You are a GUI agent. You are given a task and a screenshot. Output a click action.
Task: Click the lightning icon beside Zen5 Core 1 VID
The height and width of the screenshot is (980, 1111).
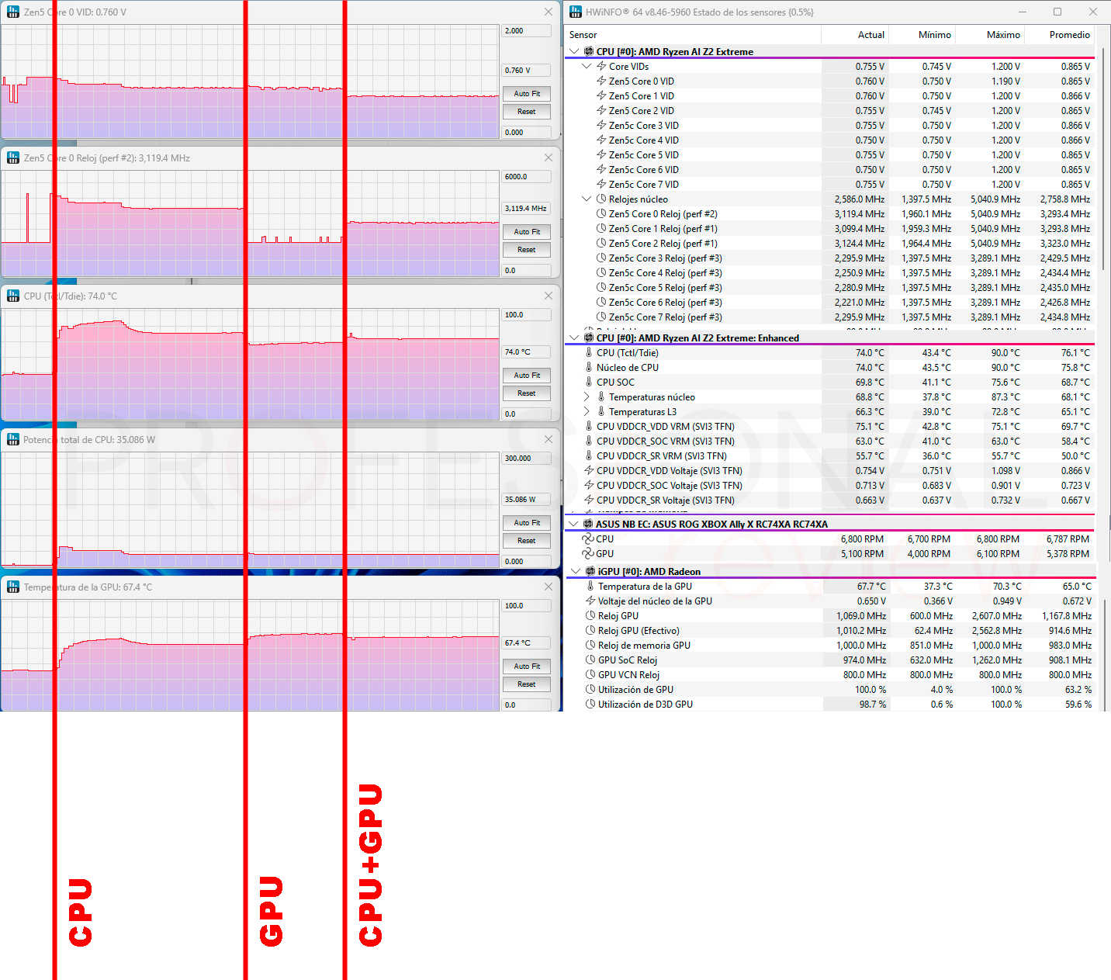(x=601, y=96)
